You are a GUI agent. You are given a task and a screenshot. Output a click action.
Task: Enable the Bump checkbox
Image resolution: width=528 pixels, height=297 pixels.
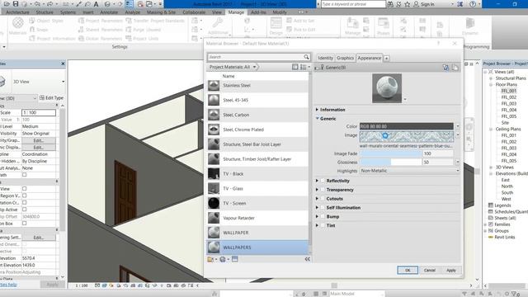pos(323,216)
